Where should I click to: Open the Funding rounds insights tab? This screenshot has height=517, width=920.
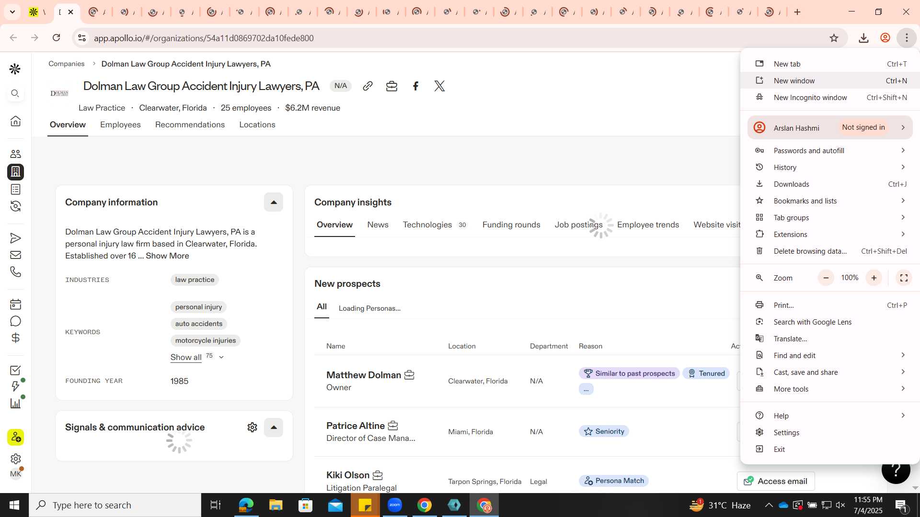coord(511,225)
